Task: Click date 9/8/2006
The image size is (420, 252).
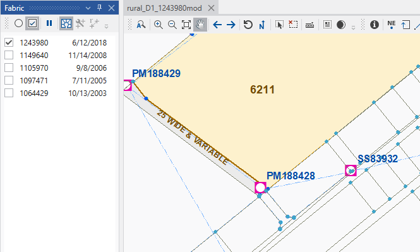Action: [92, 68]
